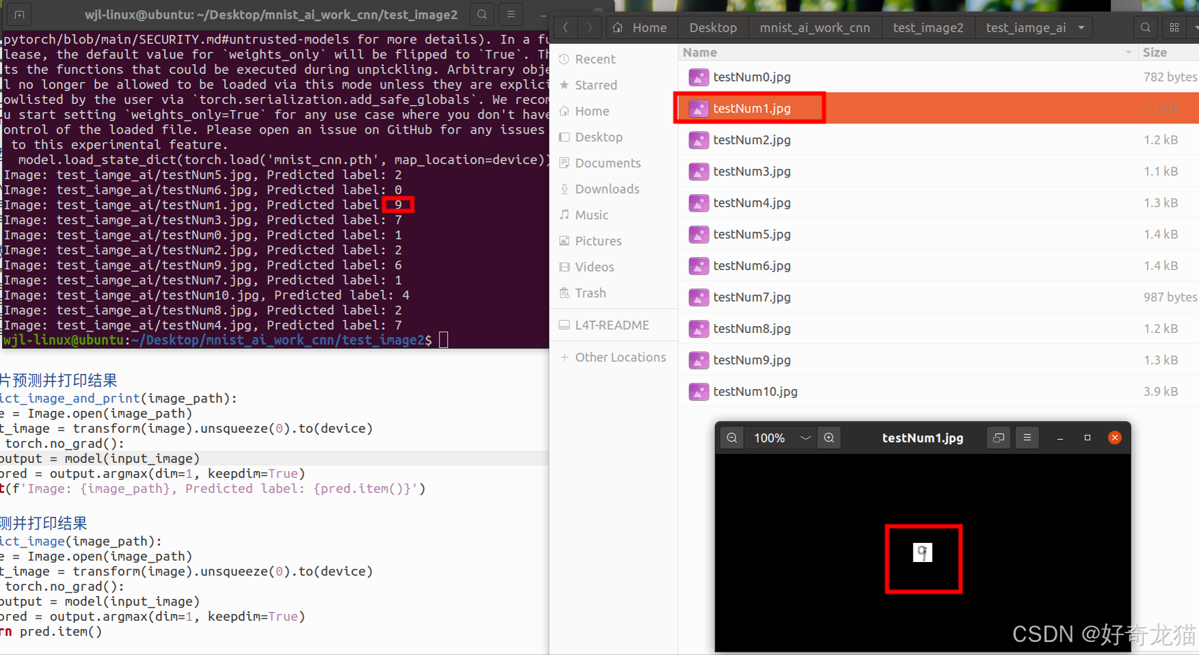Zoom in in image viewer
This screenshot has height=655, width=1199.
tap(829, 438)
